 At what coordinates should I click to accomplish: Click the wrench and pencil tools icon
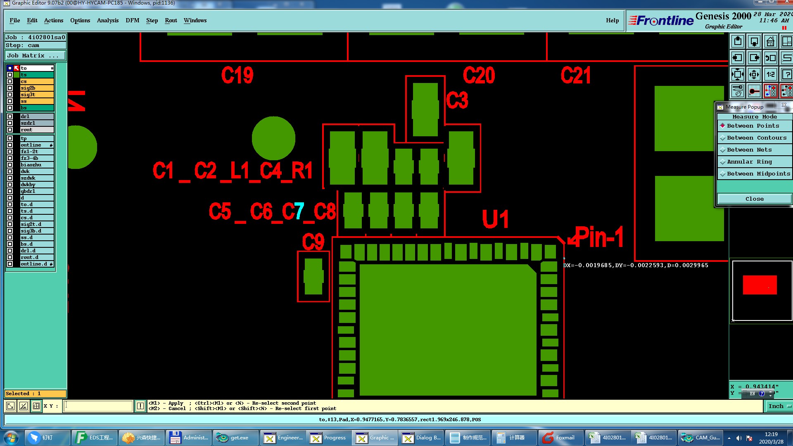737,91
